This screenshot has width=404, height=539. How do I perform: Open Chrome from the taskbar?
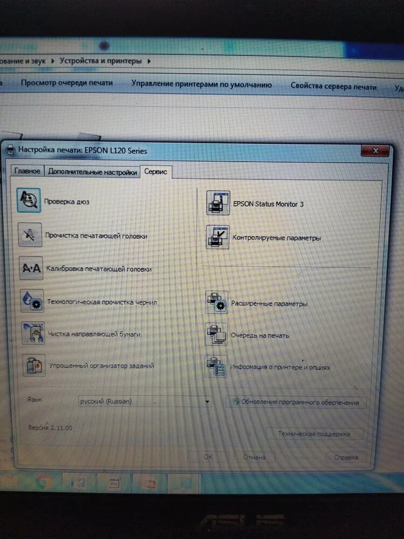point(44,482)
